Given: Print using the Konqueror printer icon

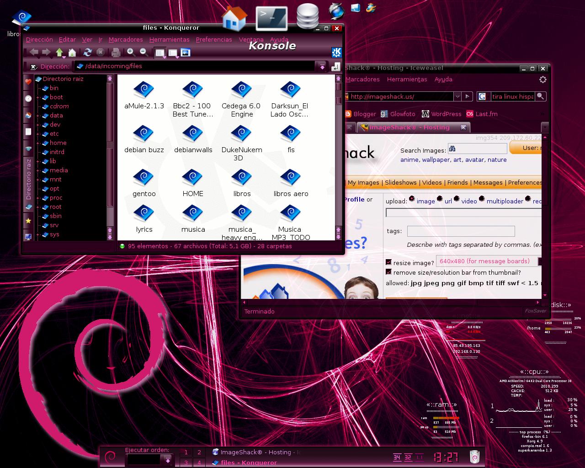Looking at the screenshot, I should coord(116,53).
